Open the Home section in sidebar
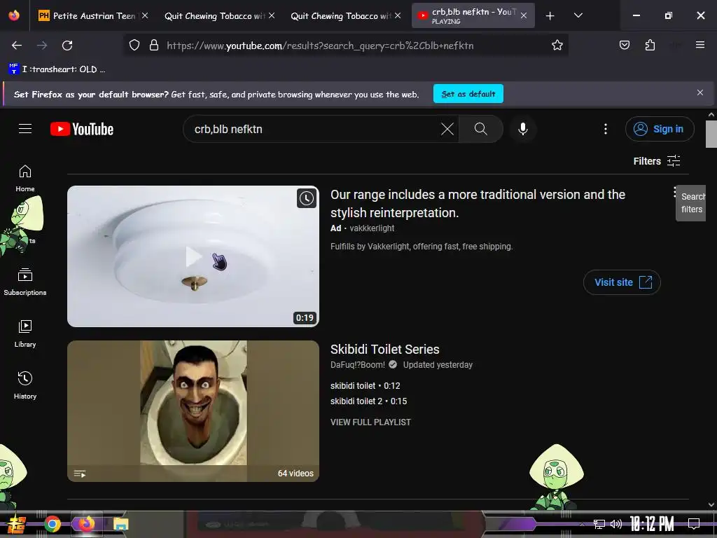717x538 pixels. 25,179
